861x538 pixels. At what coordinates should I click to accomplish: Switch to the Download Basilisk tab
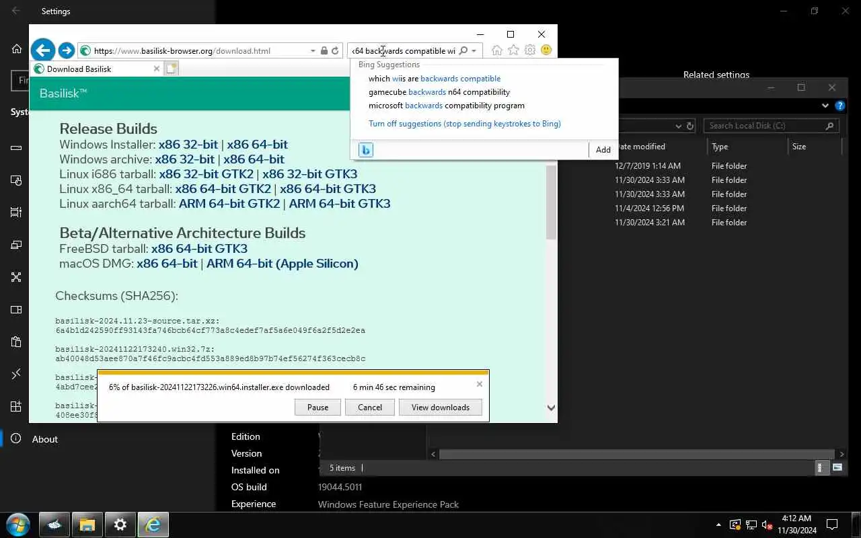pyautogui.click(x=97, y=69)
